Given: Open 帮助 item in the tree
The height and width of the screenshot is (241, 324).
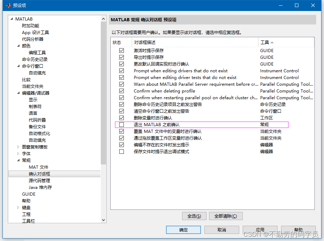Looking at the screenshot, I should (x=26, y=201).
